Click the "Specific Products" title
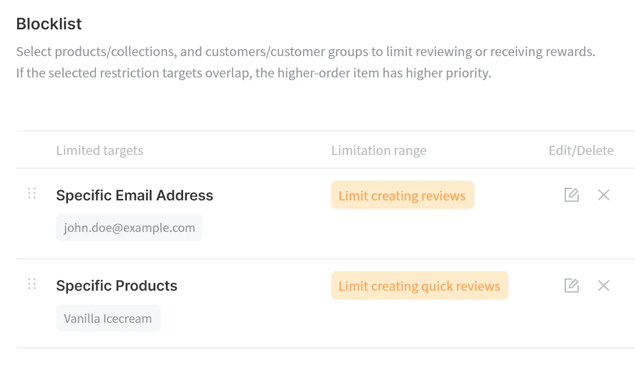635x365 pixels. tap(117, 286)
